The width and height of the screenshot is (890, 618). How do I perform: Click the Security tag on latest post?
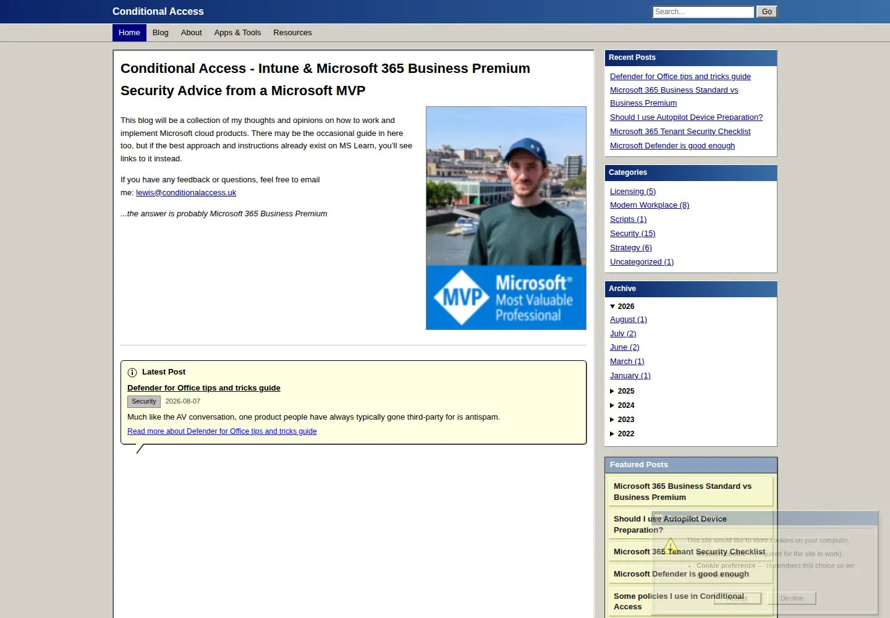click(x=144, y=402)
